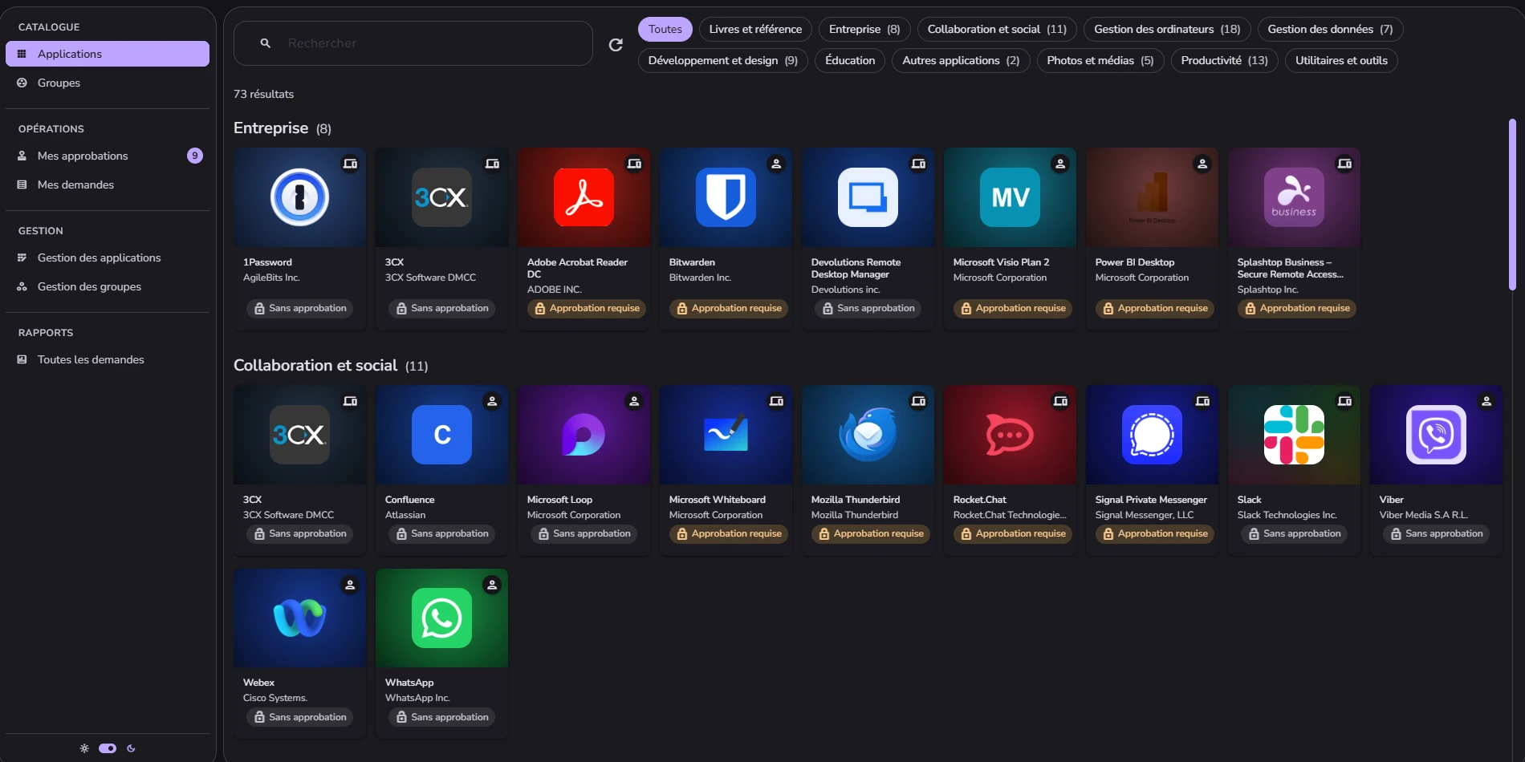
Task: Filter by Gestion des données (7)
Action: 1330,29
